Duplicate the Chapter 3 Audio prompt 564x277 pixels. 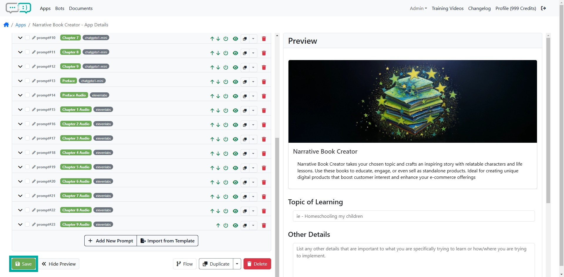pos(245,139)
